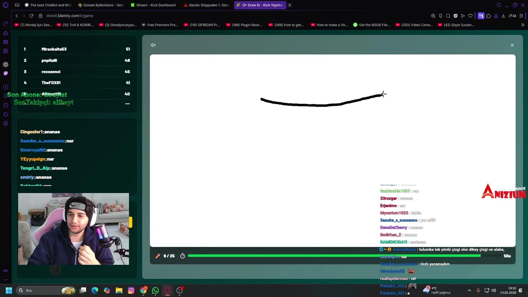
Task: Click GX label at sidebar bottom
Action: [x=6, y=271]
